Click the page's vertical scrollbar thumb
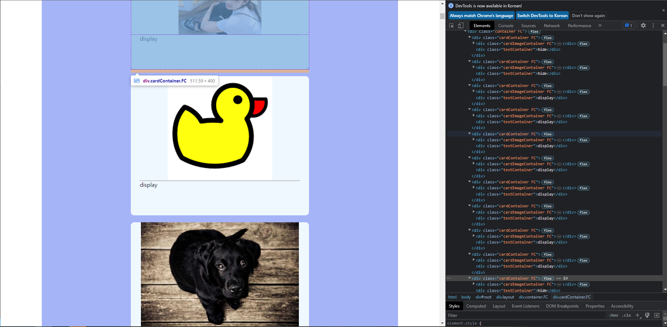 [x=442, y=16]
